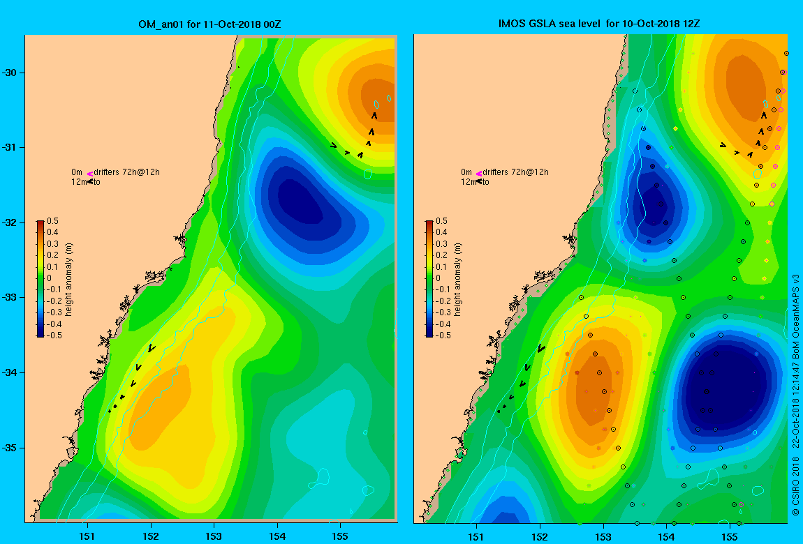Click latitude label '-31' on the vertical axis
Viewport: 803px width, 544px height.
coord(9,148)
